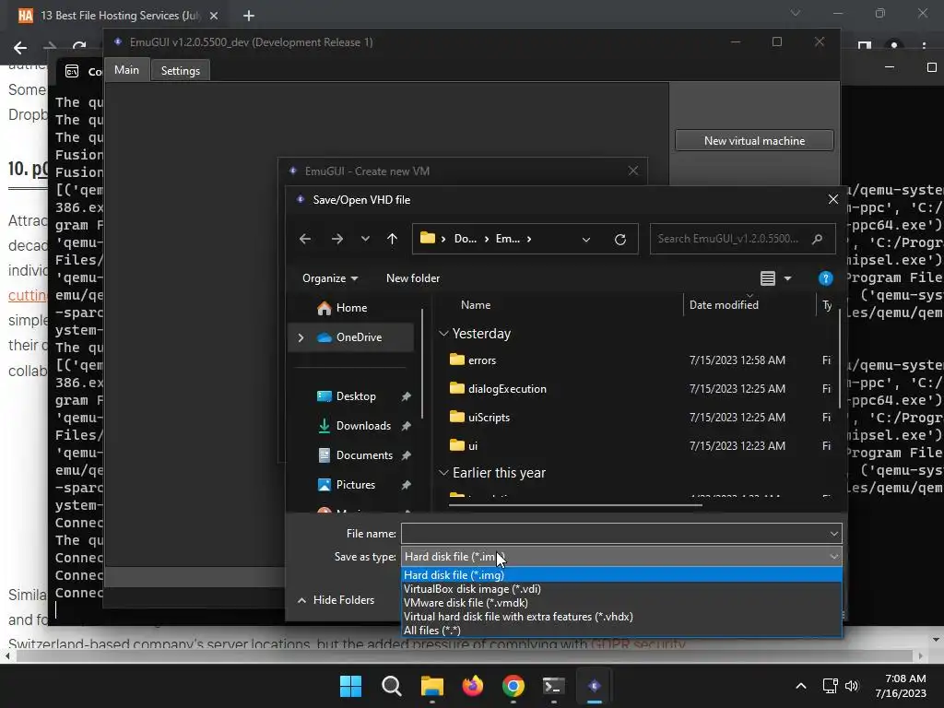Expand the address bar path dropdown
The image size is (944, 708).
585,239
